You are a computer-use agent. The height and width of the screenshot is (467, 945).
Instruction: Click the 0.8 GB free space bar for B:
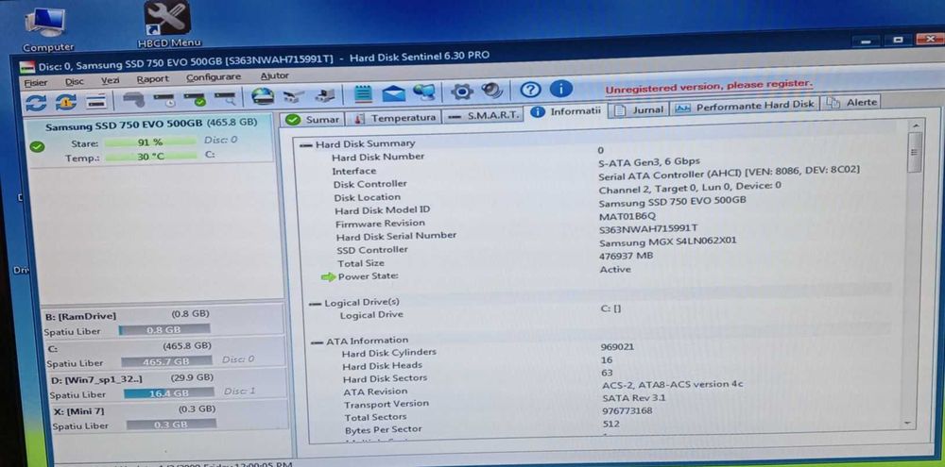(164, 330)
